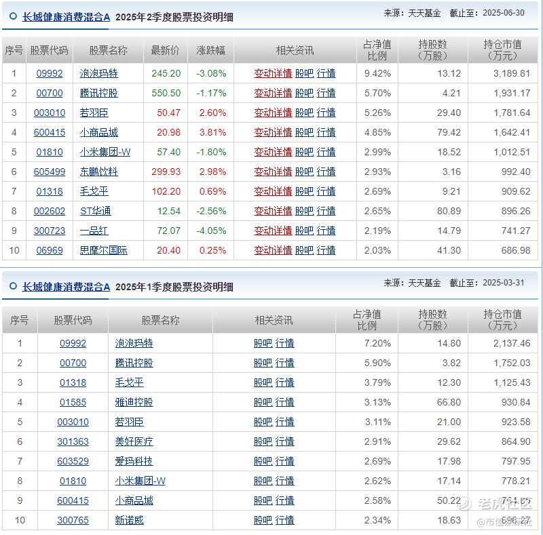Open stock code 300765 link
This screenshot has width=543, height=535.
73,521
